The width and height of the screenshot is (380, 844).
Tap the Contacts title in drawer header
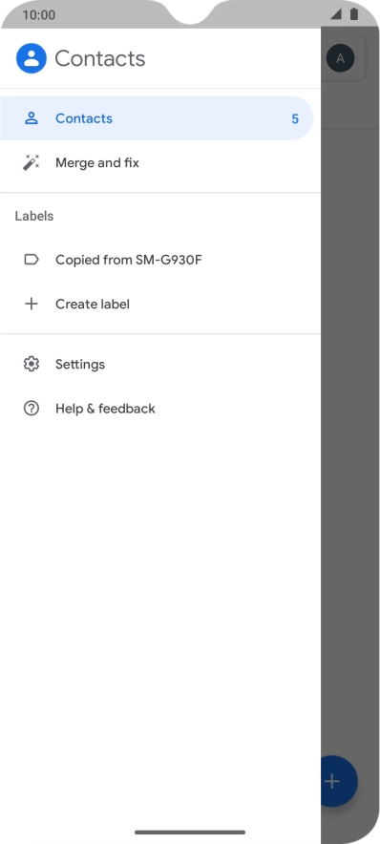click(x=100, y=58)
